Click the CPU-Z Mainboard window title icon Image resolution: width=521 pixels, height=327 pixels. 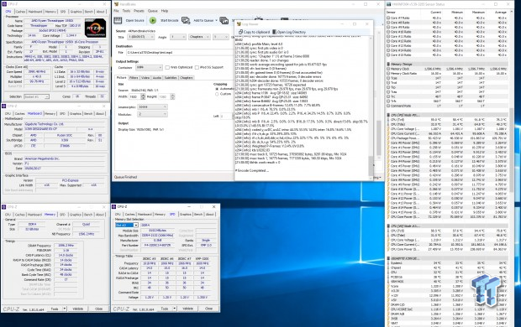[4, 106]
